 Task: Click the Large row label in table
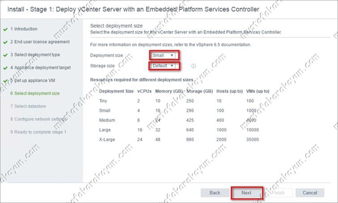[105, 130]
